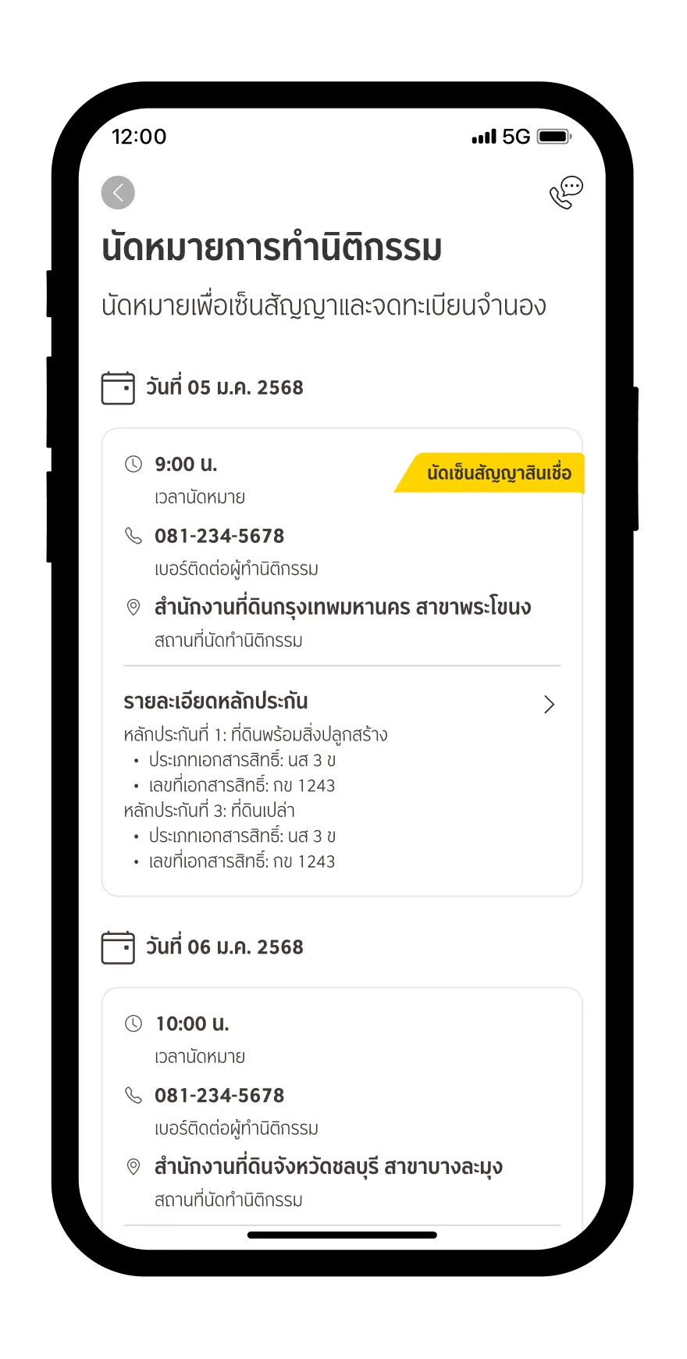Viewport: 687px width, 1359px height.
Task: Click the calendar icon for 05 ม.ค. 2568
Action: coord(118,388)
